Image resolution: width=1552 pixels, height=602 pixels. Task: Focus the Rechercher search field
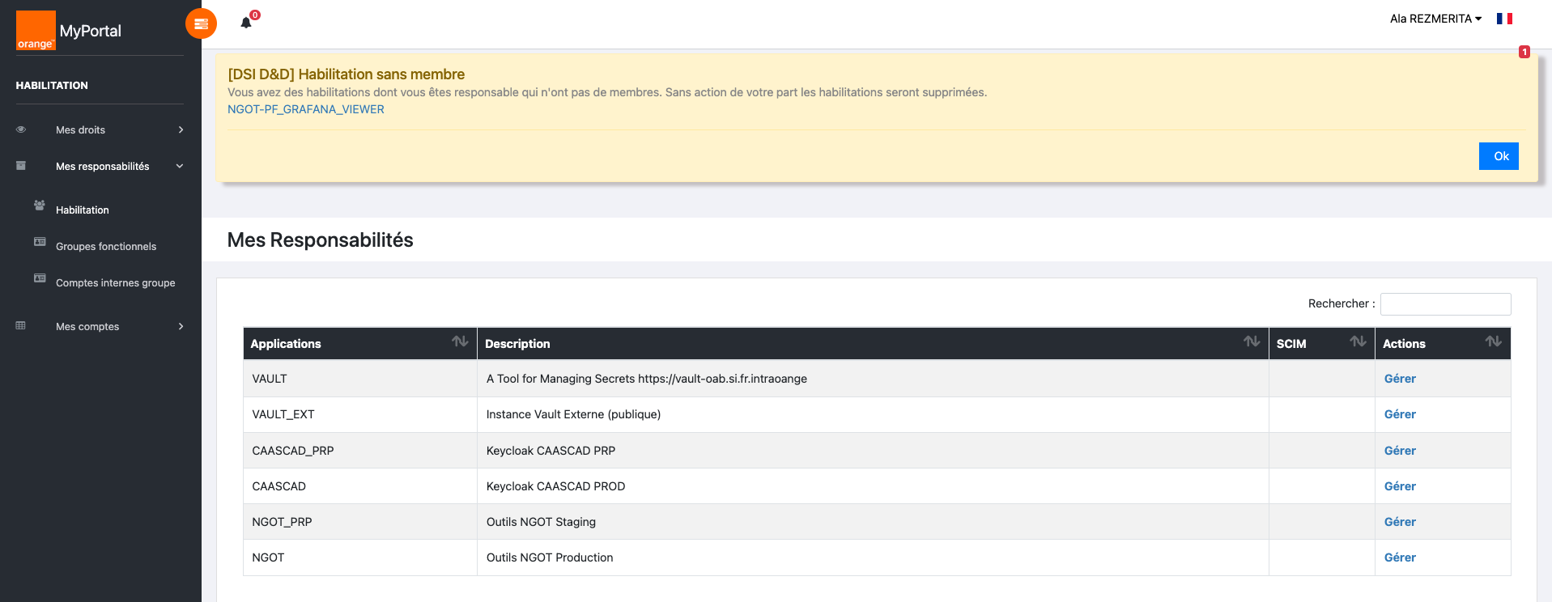(x=1445, y=304)
